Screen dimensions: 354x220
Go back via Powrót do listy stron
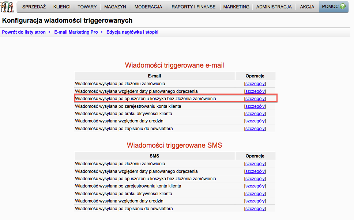24,32
